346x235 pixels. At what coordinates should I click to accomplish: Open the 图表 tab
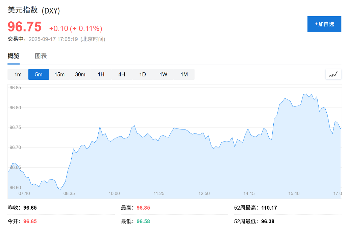tap(41, 56)
